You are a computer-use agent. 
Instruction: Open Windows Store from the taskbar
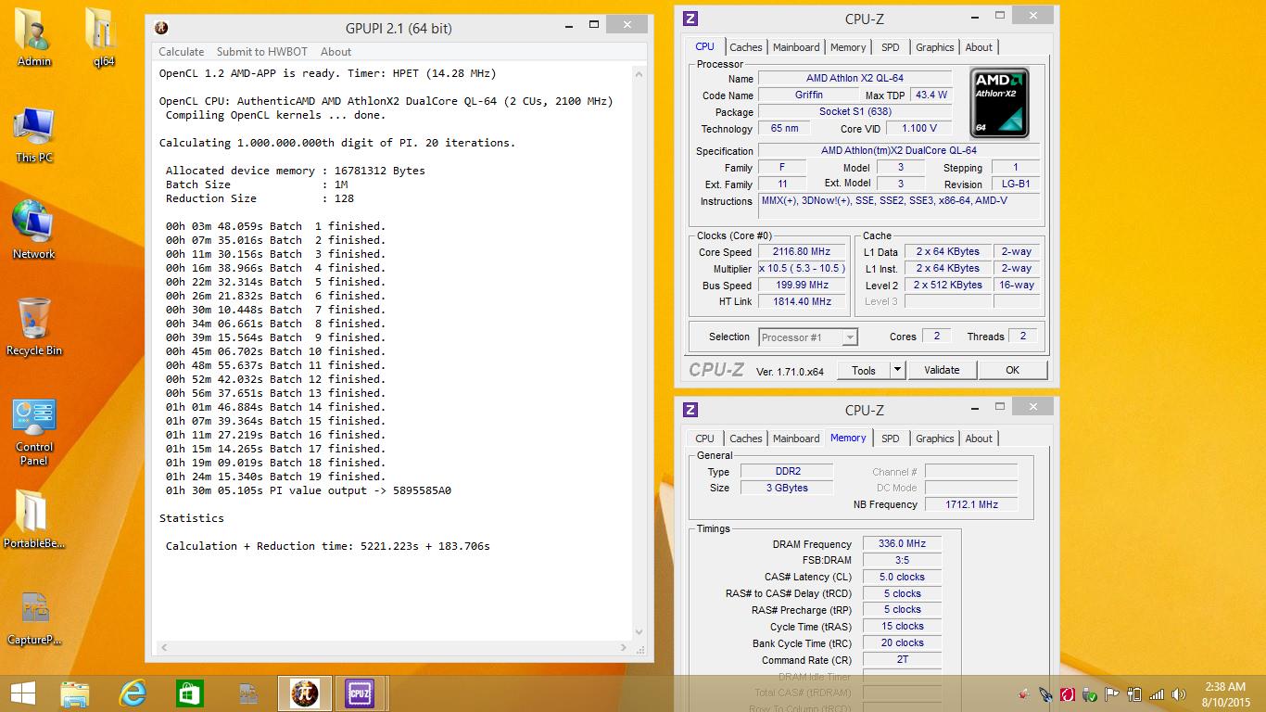190,693
